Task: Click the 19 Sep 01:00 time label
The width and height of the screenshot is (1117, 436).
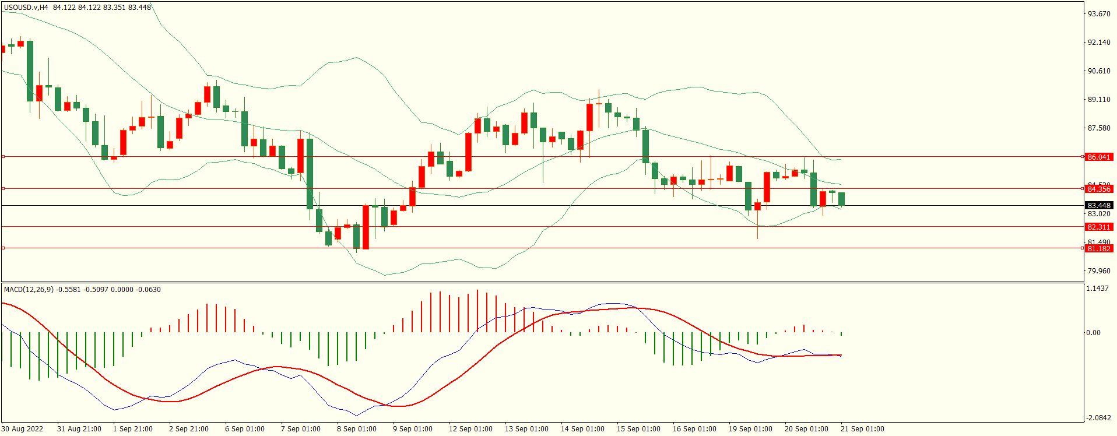Action: click(x=750, y=429)
